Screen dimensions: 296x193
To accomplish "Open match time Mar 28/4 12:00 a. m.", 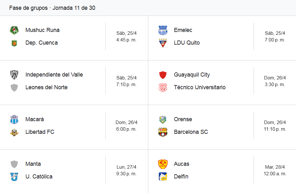I will (275, 170).
